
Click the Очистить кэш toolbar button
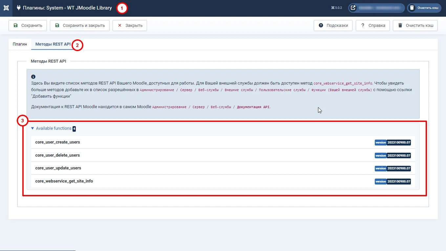click(x=415, y=26)
